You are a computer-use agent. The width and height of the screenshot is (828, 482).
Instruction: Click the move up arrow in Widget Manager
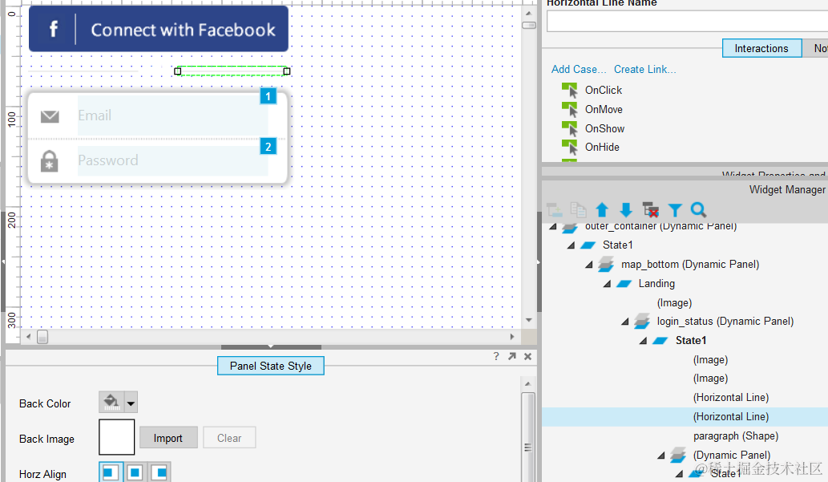[602, 210]
